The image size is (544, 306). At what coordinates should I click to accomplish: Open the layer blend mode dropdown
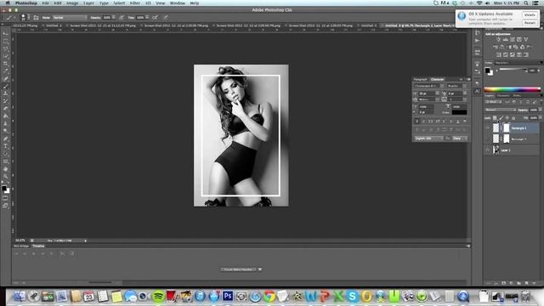(500, 110)
